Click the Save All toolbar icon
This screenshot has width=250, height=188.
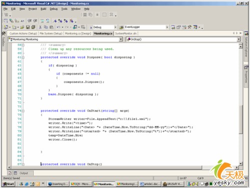coord(33,27)
